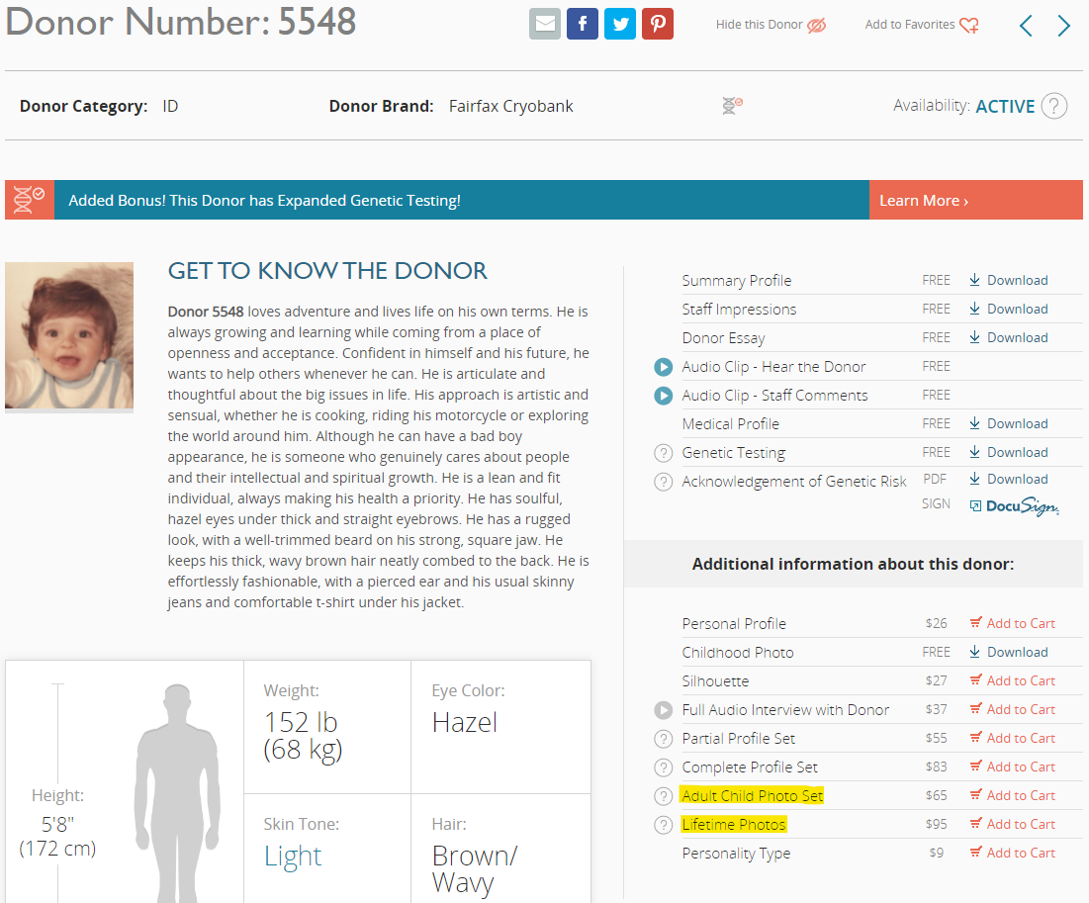The height and width of the screenshot is (903, 1089).
Task: Share donor on Twitter
Action: 620,24
